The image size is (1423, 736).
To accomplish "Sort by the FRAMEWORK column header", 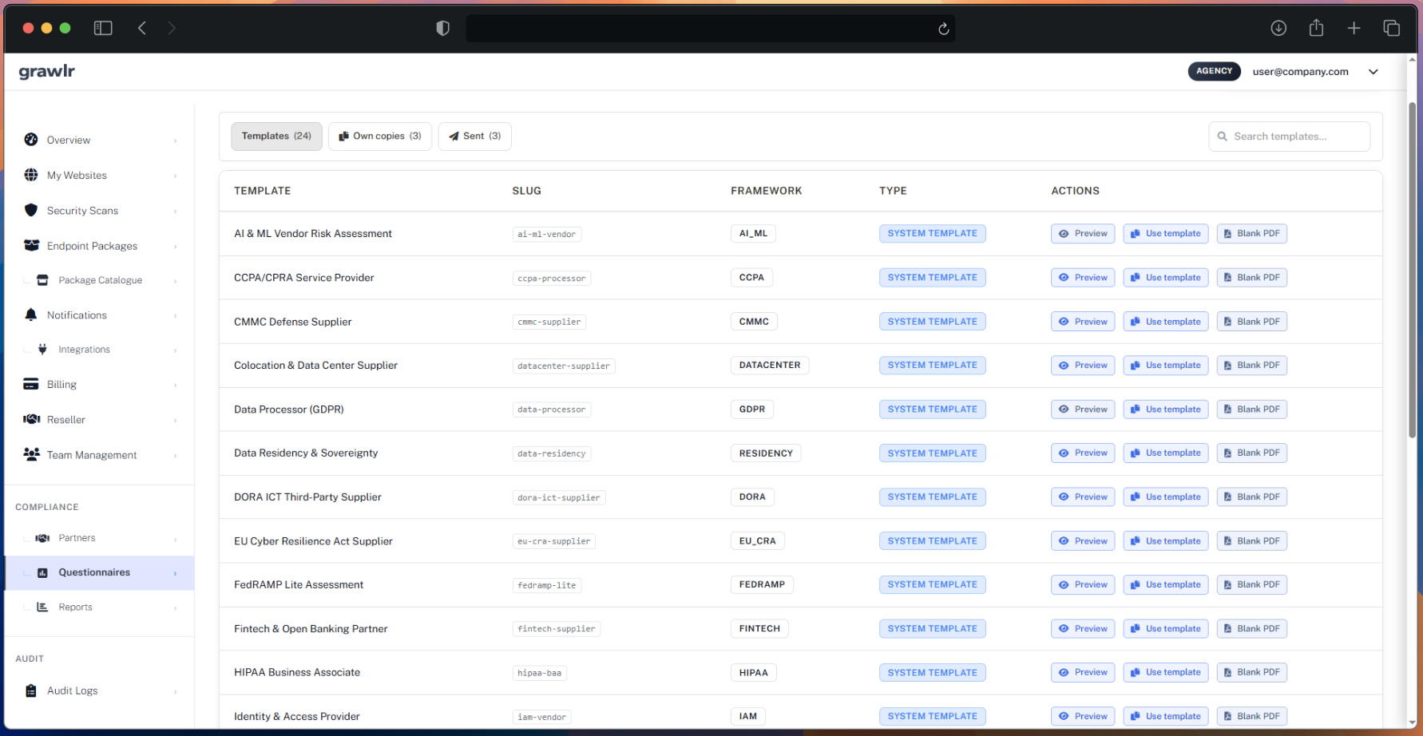I will (x=766, y=191).
